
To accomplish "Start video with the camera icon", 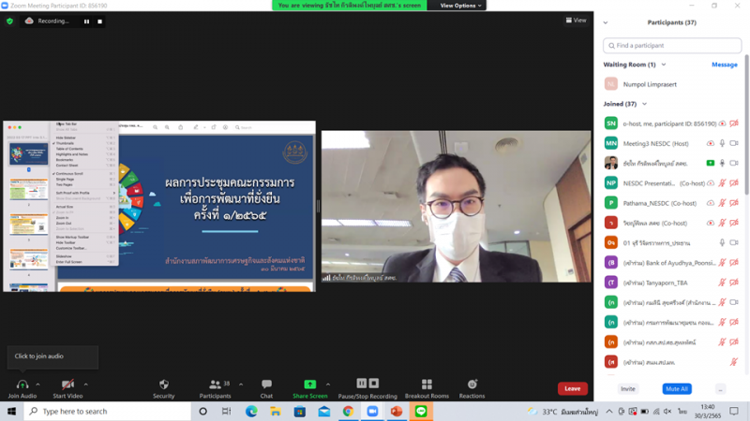I will [x=67, y=385].
